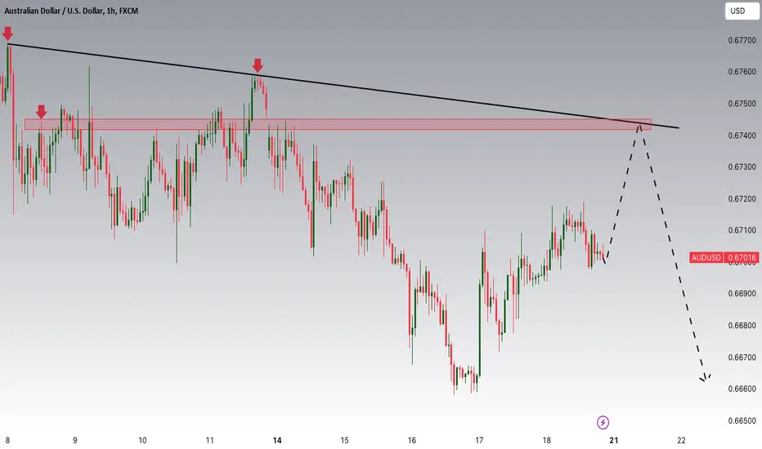Click the 0.67500 price axis label
Image resolution: width=762 pixels, height=449 pixels.
742,104
